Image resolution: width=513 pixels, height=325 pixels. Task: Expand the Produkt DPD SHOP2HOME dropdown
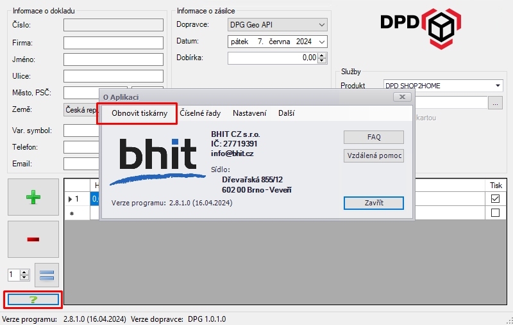[498, 86]
